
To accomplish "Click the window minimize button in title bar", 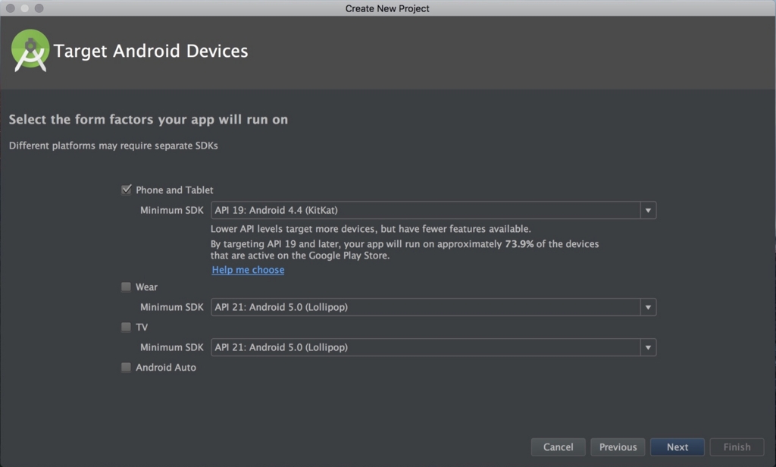I will (x=25, y=8).
